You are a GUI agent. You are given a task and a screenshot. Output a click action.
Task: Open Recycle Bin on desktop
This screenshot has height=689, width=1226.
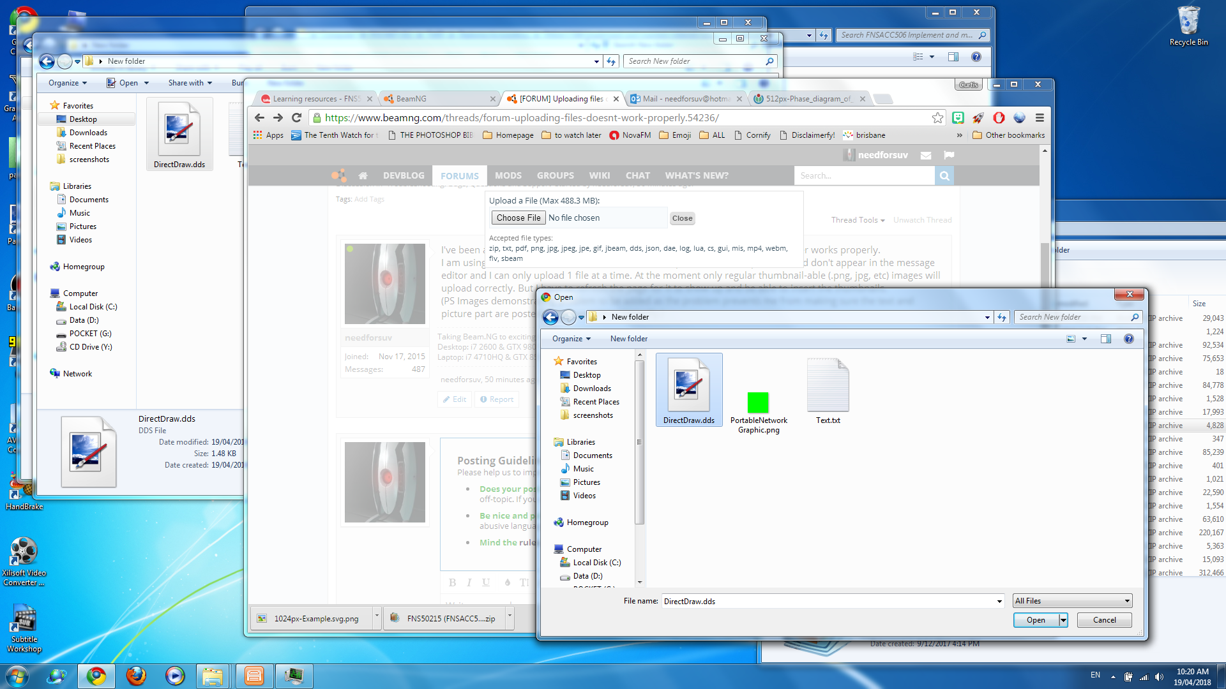click(1188, 27)
